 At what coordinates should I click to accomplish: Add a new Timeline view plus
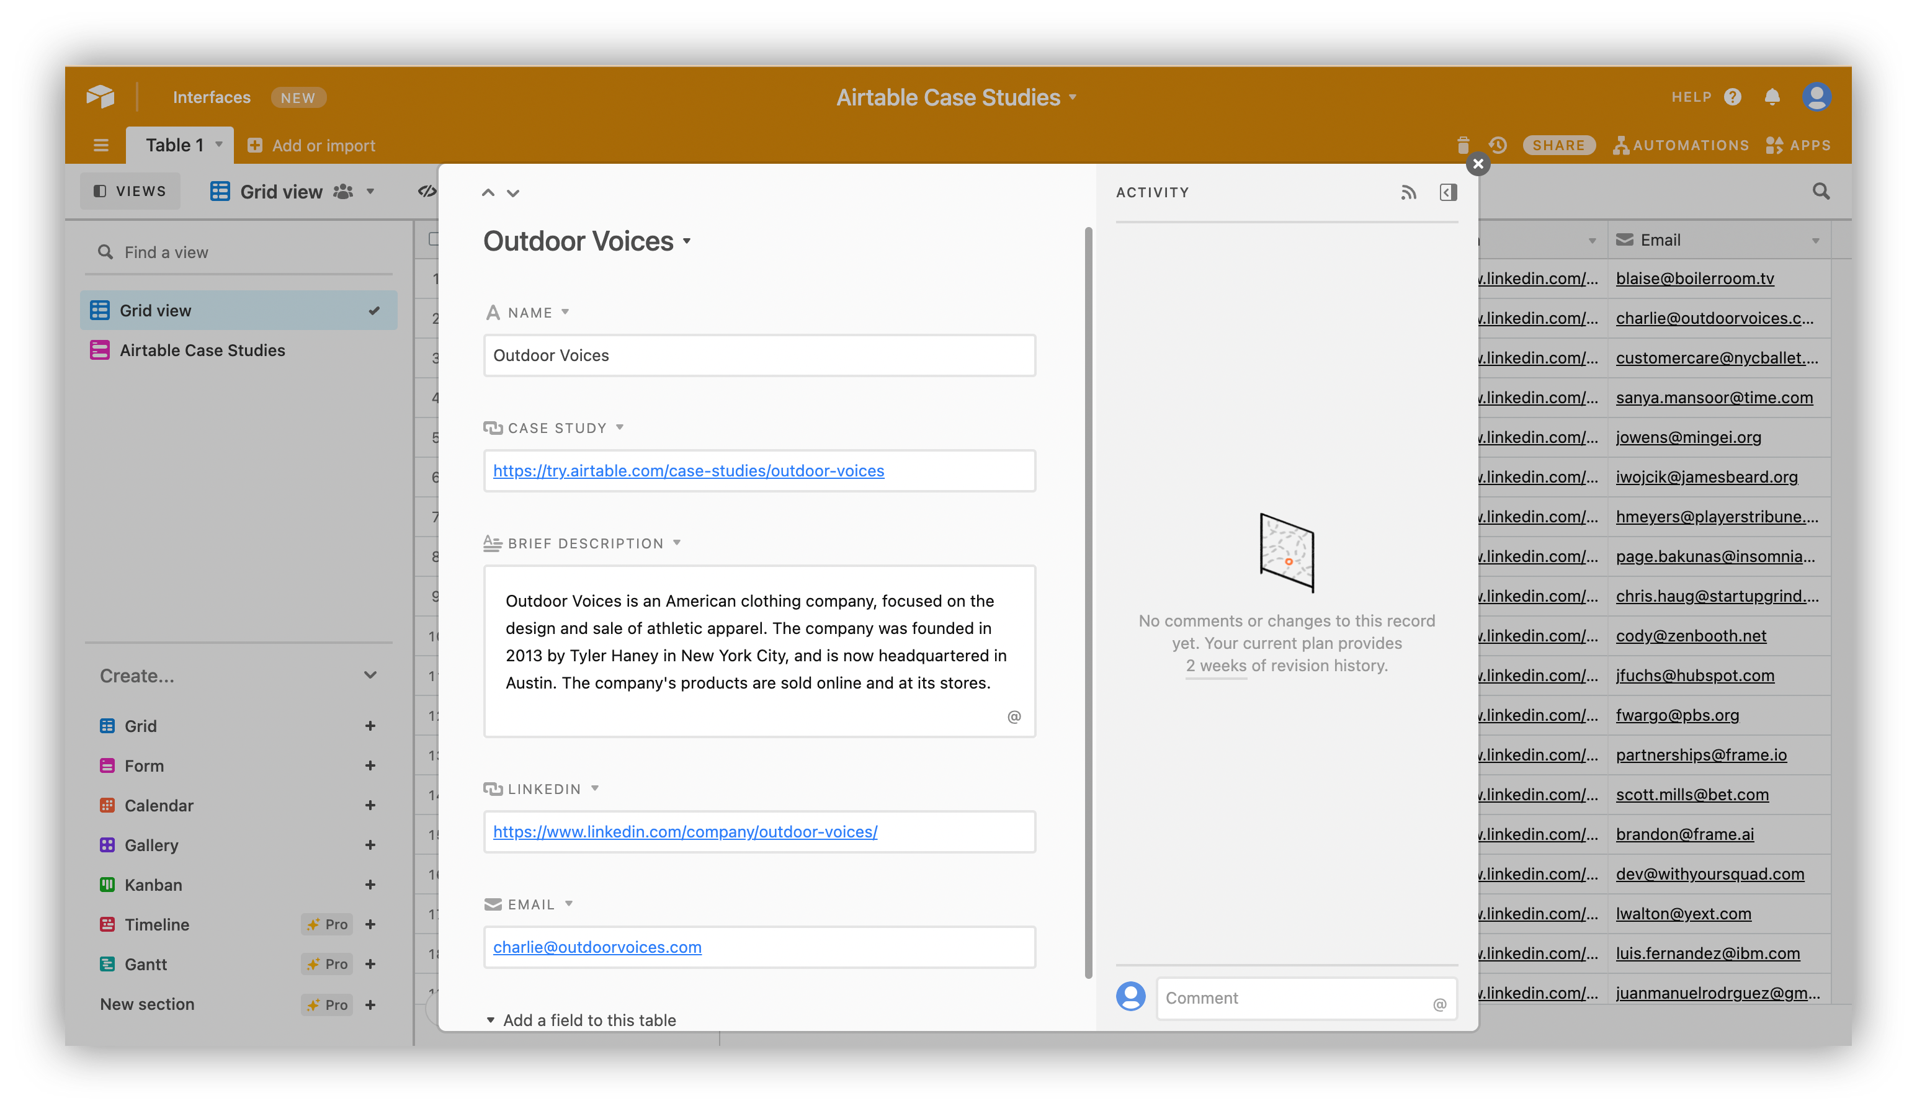click(x=370, y=924)
